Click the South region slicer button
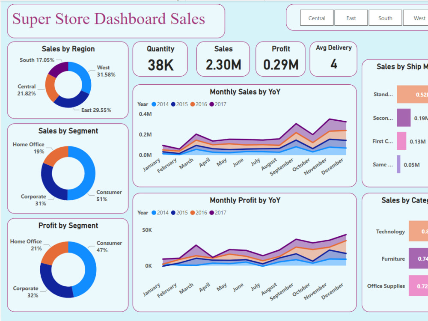This screenshot has height=321, width=428. click(x=385, y=18)
